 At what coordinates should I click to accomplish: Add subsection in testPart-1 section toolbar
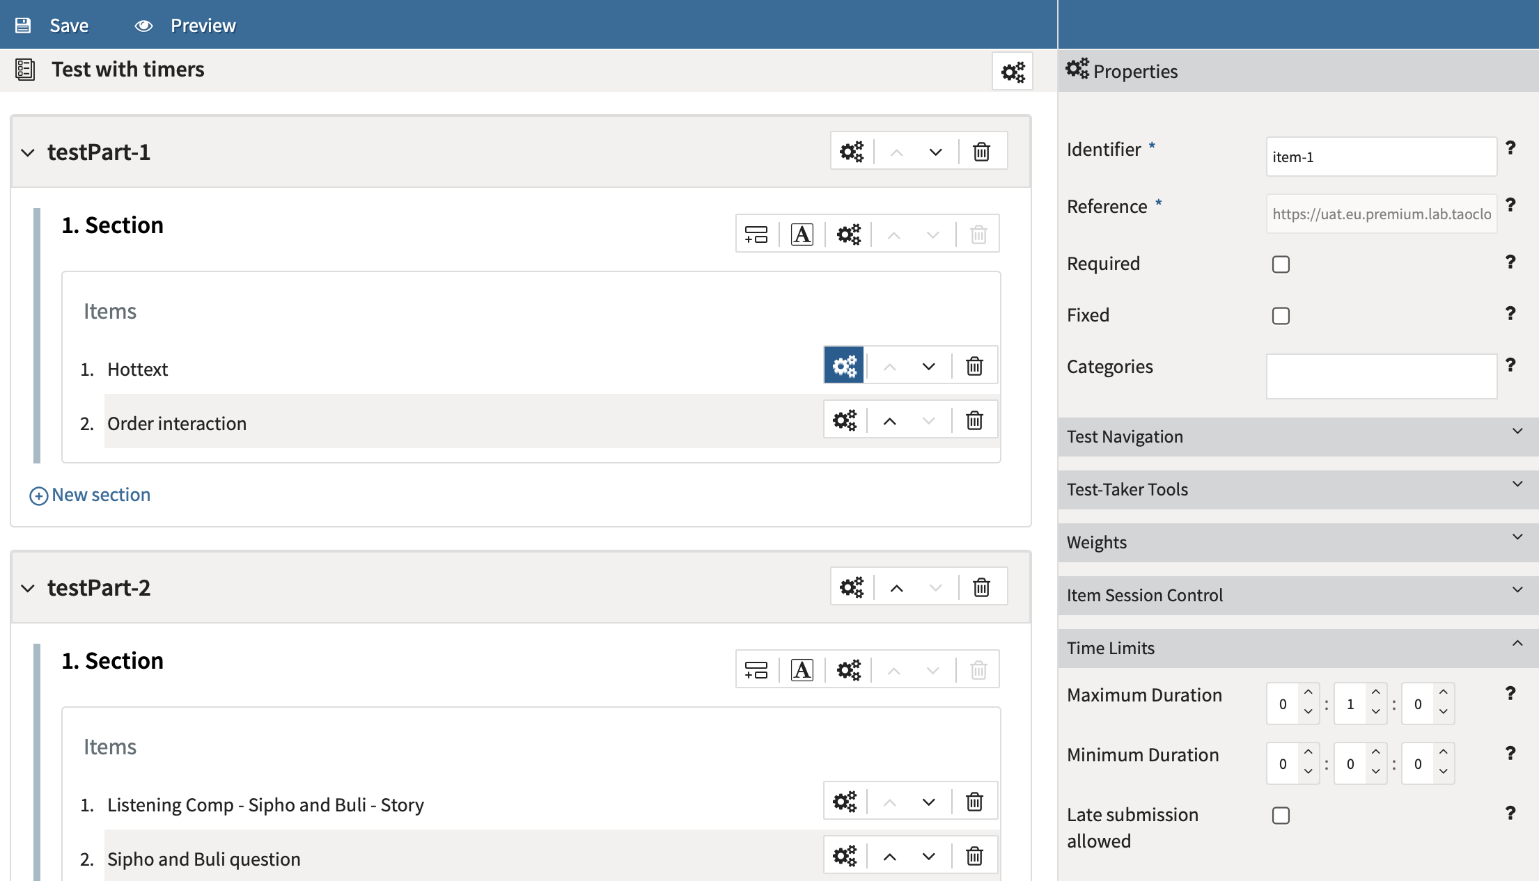click(756, 235)
